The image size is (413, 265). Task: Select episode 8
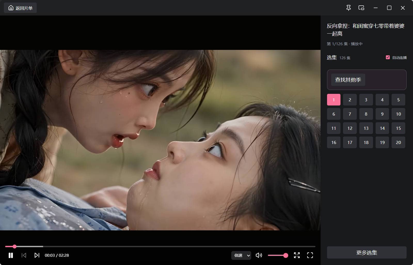pyautogui.click(x=366, y=114)
